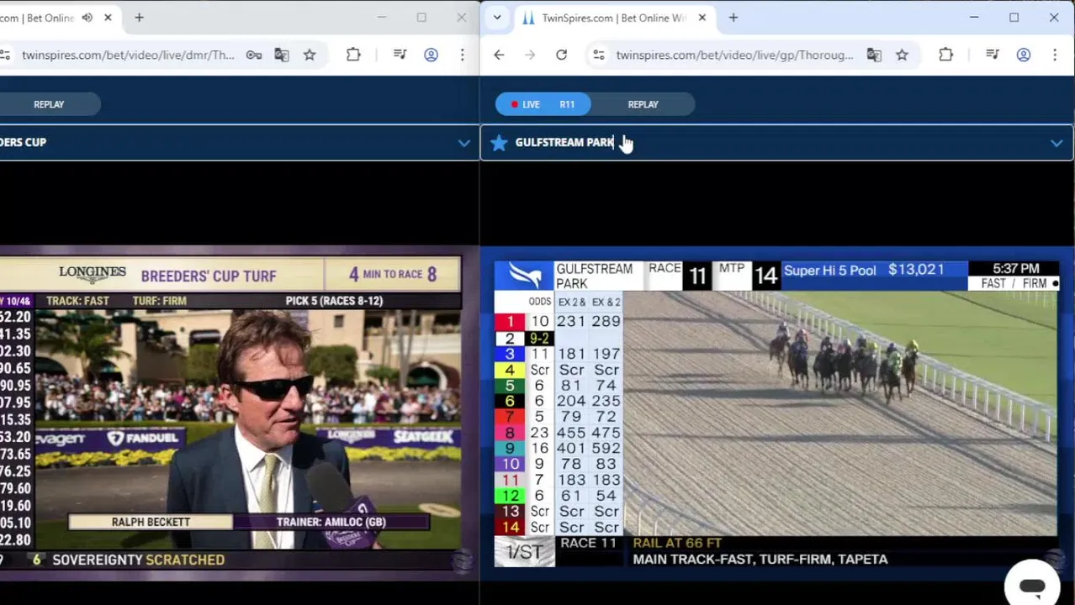Select the TwinSpires tab in right window
This screenshot has width=1075, height=605.
[614, 18]
